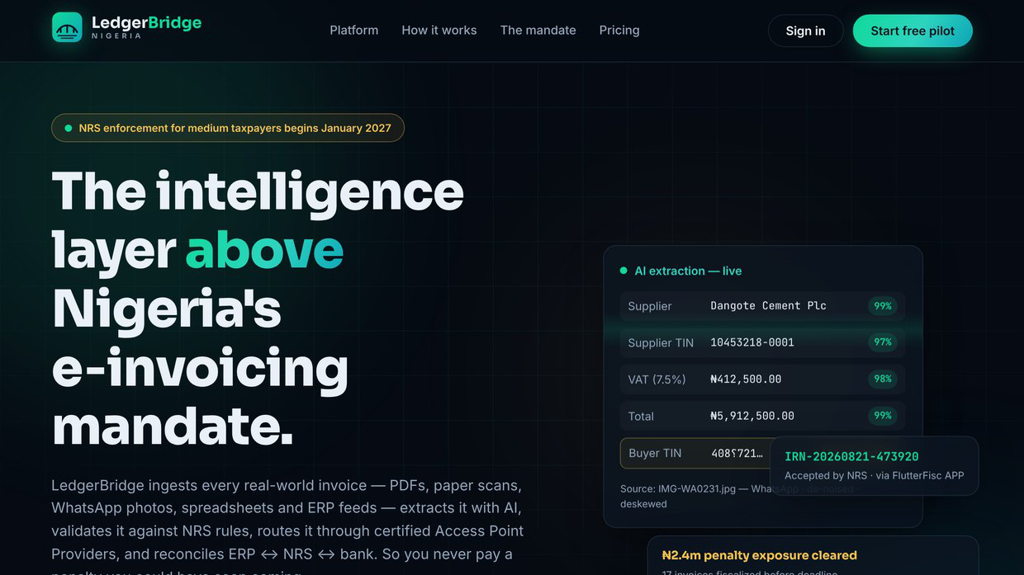Select IRN-20260821-473920 code
Screen dimensions: 1024x575
click(851, 457)
